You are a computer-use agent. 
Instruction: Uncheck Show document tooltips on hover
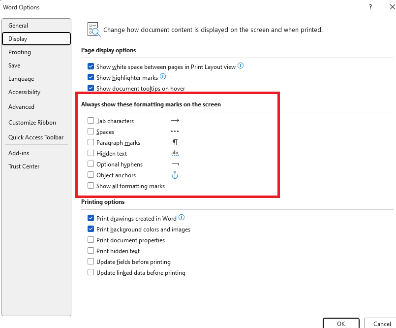tap(91, 88)
